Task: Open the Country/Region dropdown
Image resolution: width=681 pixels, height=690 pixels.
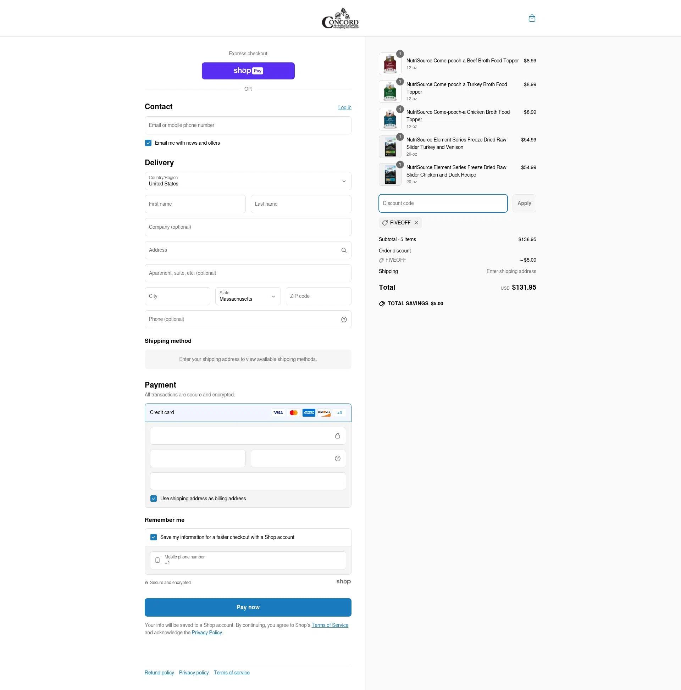Action: tap(248, 181)
